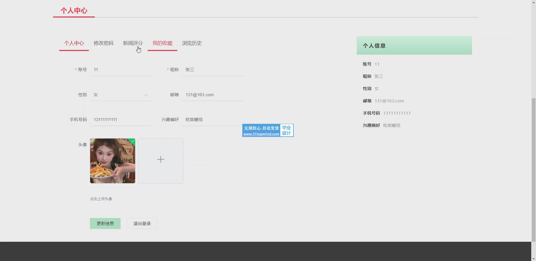536x261 pixels.
Task: Click the 退出登录 button
Action: [142, 223]
